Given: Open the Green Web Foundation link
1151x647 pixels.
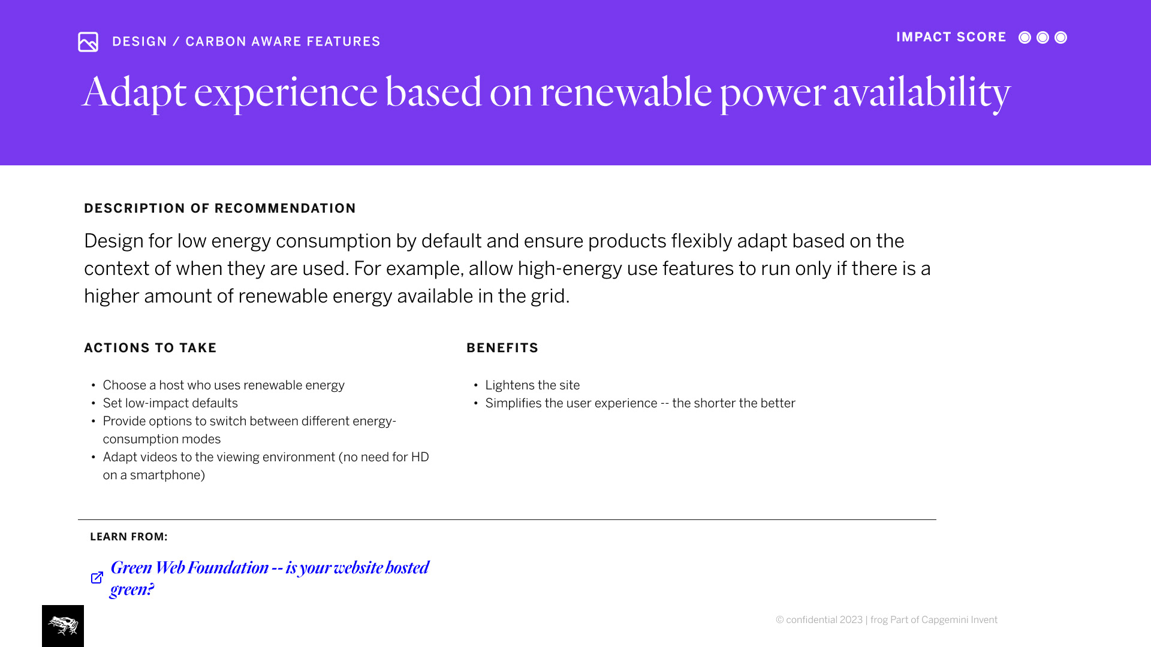Looking at the screenshot, I should pos(269,568).
